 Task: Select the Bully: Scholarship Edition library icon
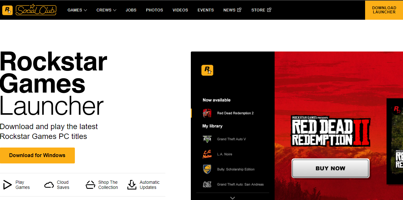pos(207,169)
